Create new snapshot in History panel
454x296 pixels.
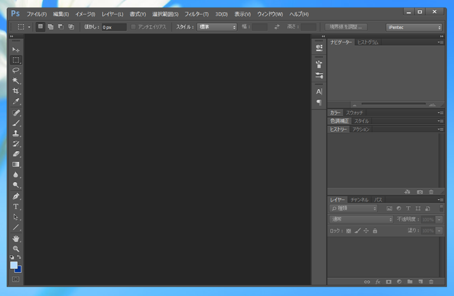(x=419, y=192)
